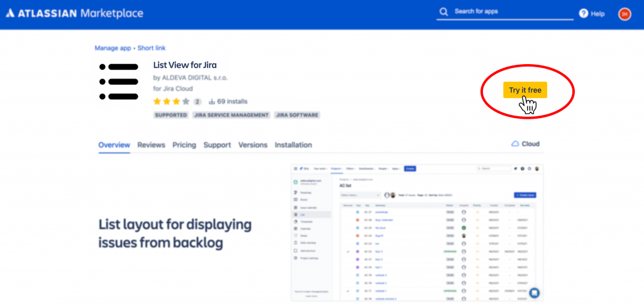The width and height of the screenshot is (644, 304).
Task: Focus the Search for apps field
Action: (x=505, y=12)
